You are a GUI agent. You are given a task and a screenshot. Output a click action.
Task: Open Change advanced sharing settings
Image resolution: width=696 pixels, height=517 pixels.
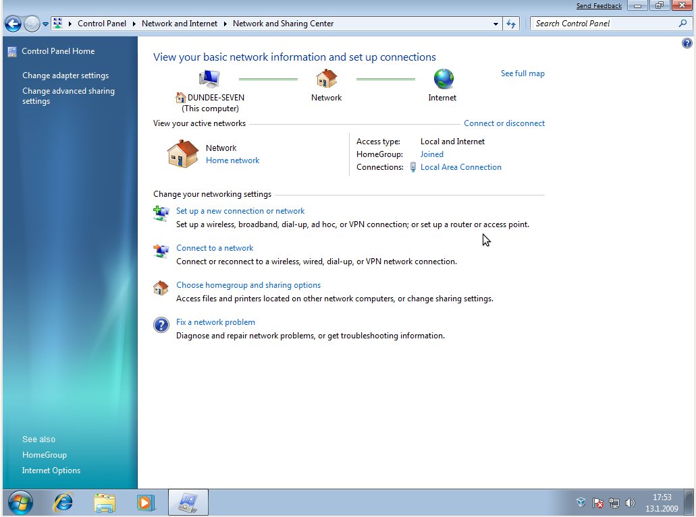[x=68, y=96]
